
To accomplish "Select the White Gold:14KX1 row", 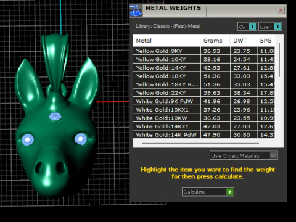I will point(204,126).
